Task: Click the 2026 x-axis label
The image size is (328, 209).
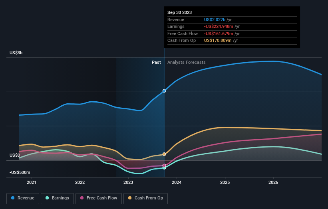Action: pos(273,182)
